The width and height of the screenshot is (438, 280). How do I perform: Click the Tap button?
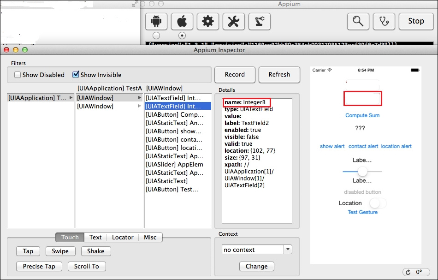[x=28, y=251]
